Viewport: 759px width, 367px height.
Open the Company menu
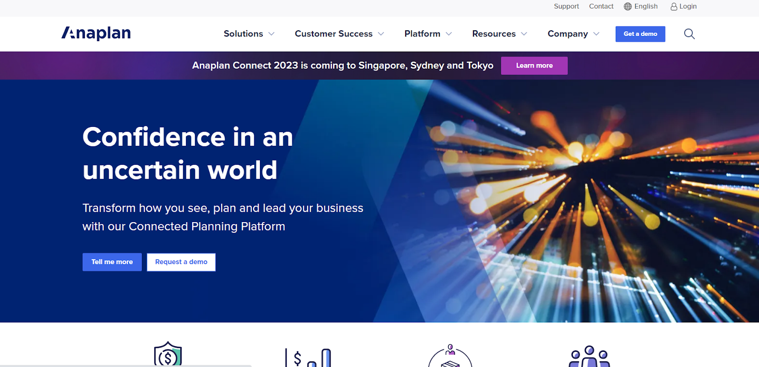point(568,34)
